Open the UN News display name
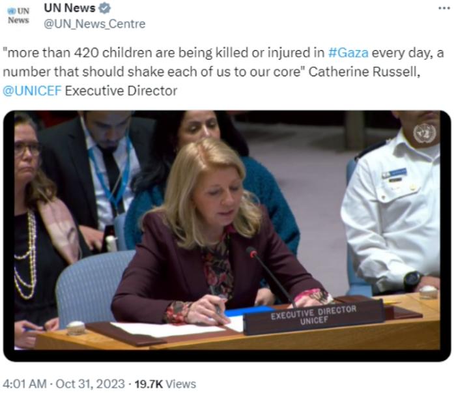Screen dimensions: 456x393 click(70, 8)
